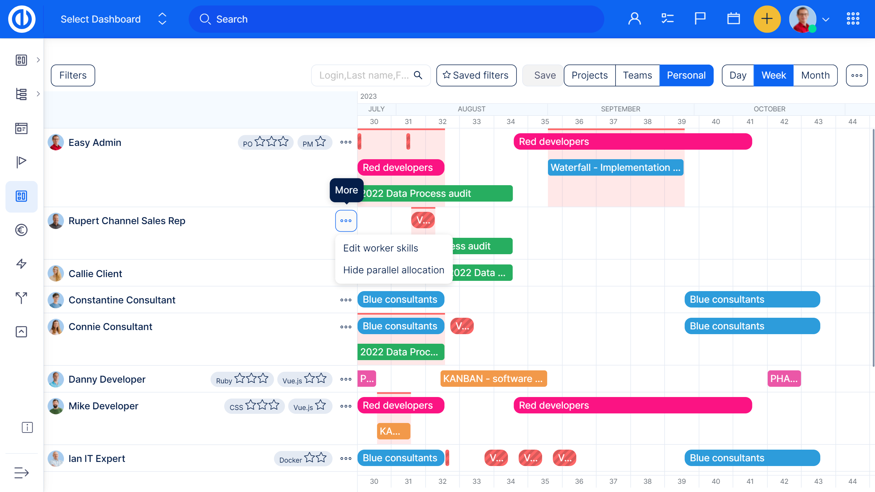Open Saved filters
This screenshot has width=875, height=492.
(476, 75)
